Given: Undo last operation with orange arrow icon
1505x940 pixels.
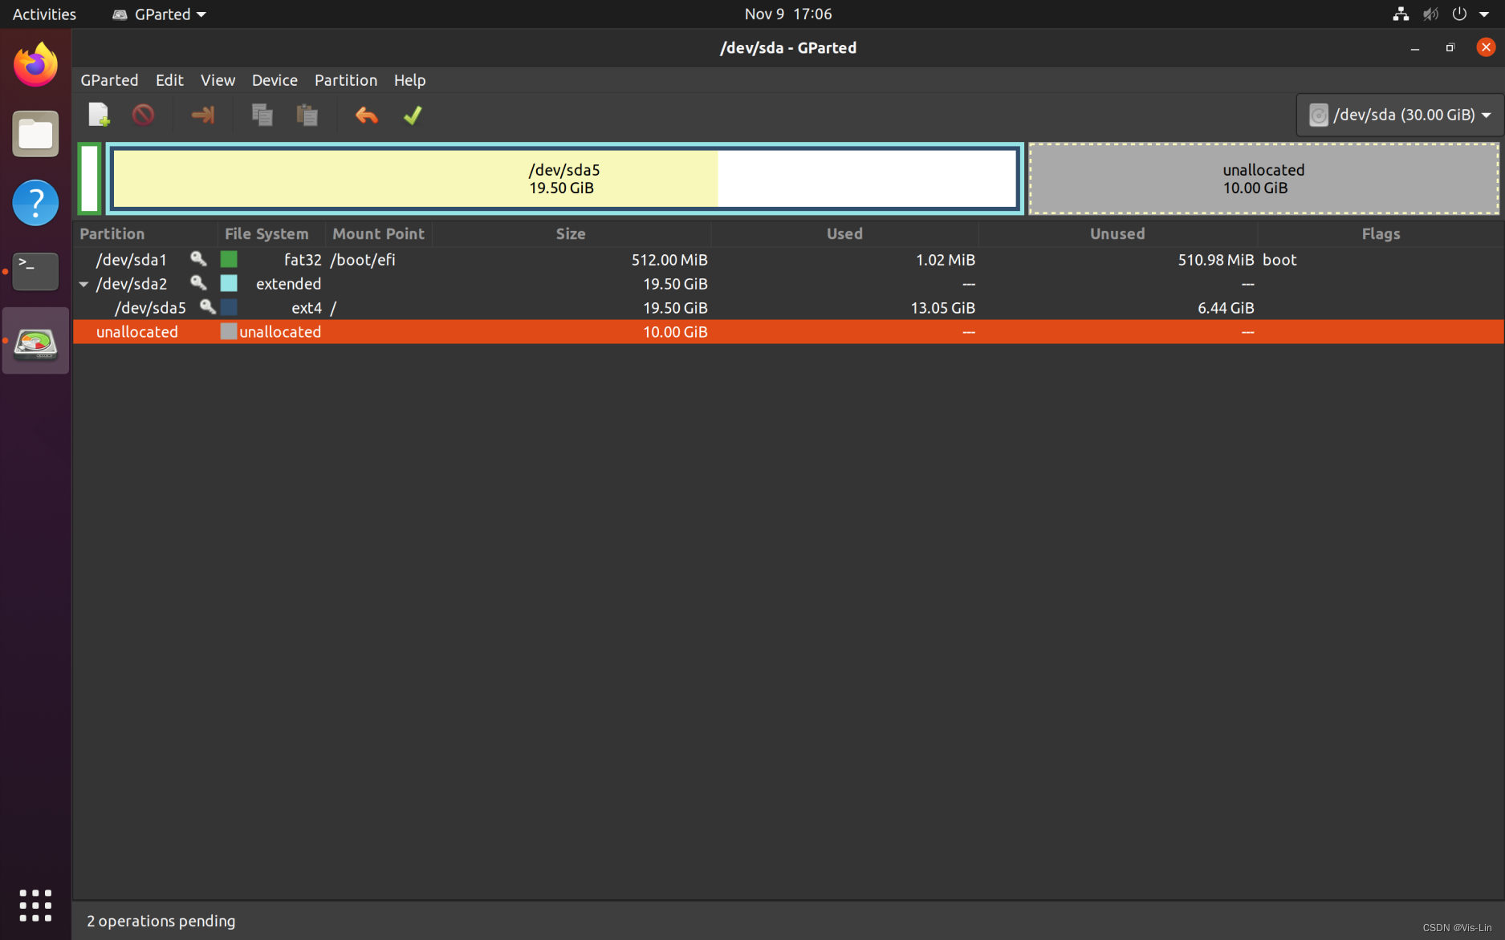Looking at the screenshot, I should coord(367,115).
